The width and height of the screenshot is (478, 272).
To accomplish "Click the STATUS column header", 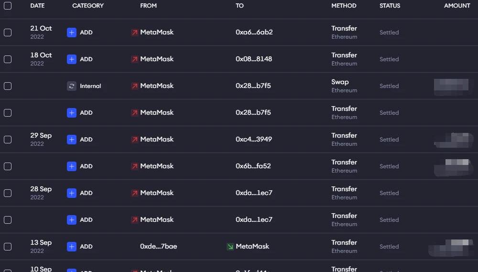I will pyautogui.click(x=390, y=5).
